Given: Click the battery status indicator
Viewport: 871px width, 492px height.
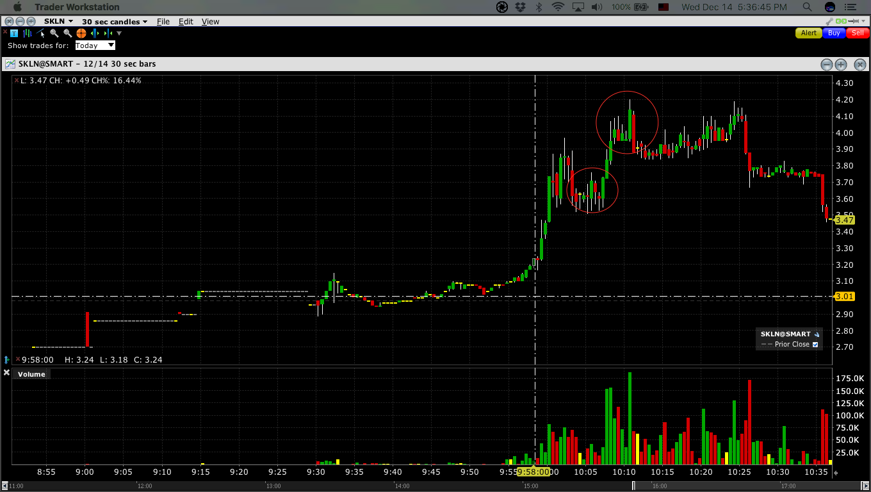Looking at the screenshot, I should [x=630, y=7].
